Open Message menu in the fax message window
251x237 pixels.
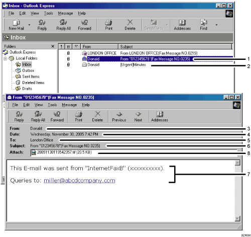point(69,105)
